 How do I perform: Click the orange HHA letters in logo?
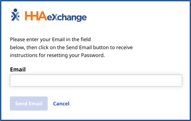(35, 17)
